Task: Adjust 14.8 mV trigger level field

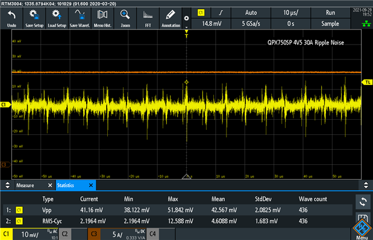Action: 212,23
